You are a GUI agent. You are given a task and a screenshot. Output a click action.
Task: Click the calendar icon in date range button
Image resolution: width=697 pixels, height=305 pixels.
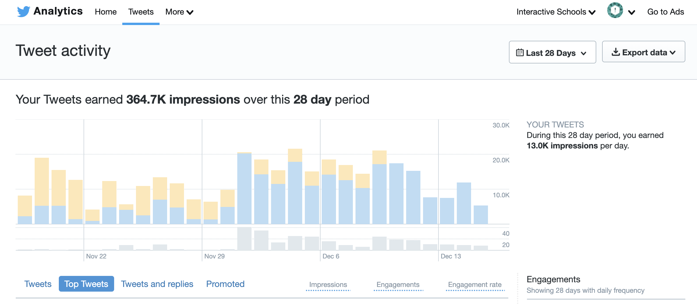[x=520, y=53]
